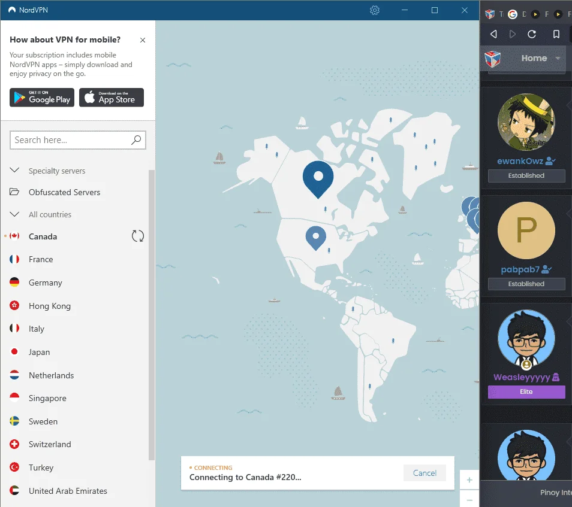
Task: Choose Hong Kong server
Action: (50, 306)
